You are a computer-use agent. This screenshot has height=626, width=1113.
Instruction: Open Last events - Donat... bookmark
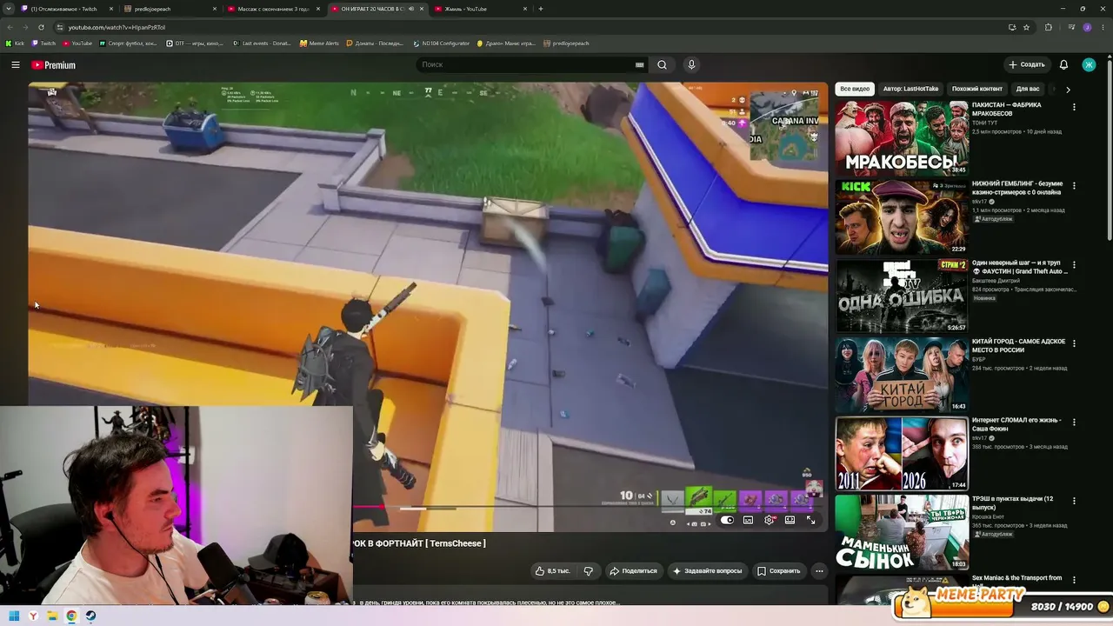point(262,43)
